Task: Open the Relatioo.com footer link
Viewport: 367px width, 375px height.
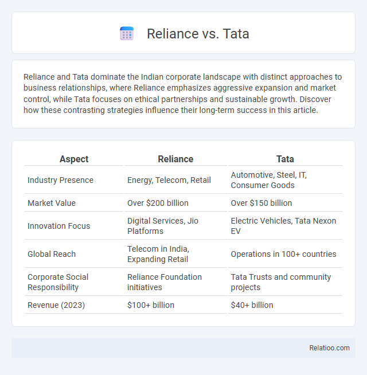Action: (x=329, y=347)
